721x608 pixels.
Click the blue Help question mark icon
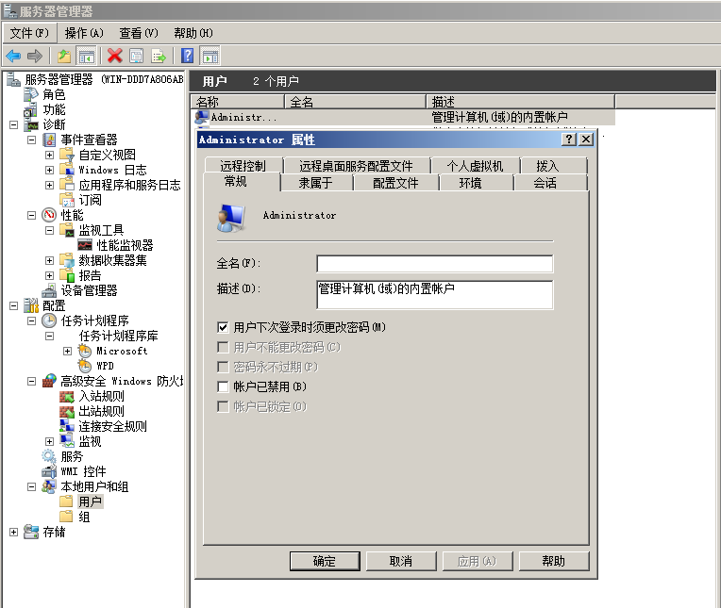click(x=188, y=56)
